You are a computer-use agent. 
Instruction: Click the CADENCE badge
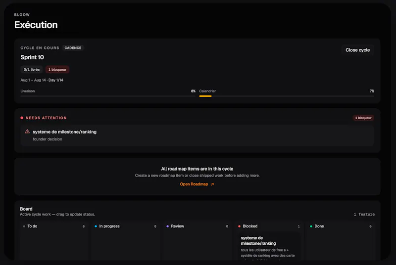(73, 48)
